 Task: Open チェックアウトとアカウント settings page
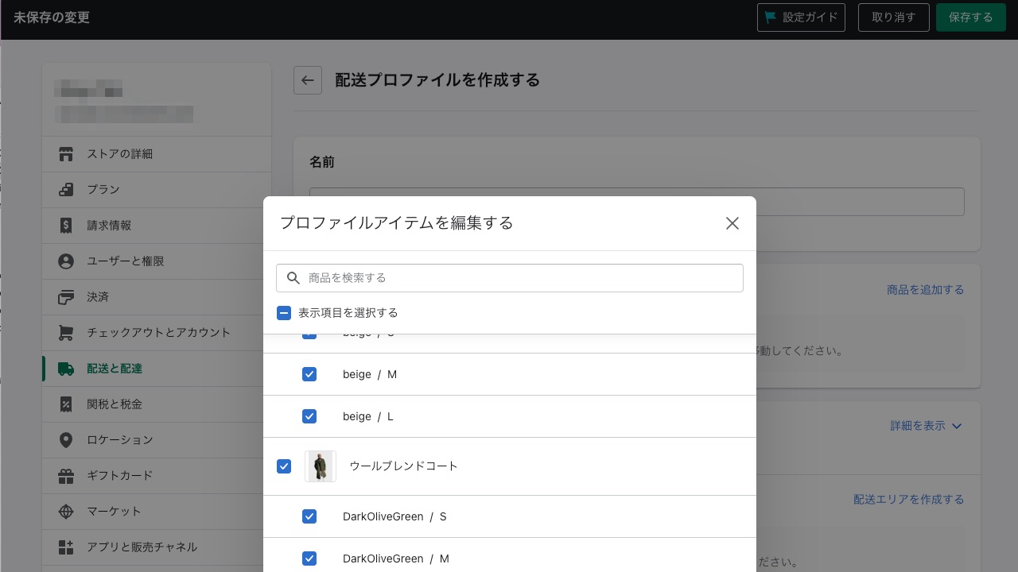(x=157, y=333)
